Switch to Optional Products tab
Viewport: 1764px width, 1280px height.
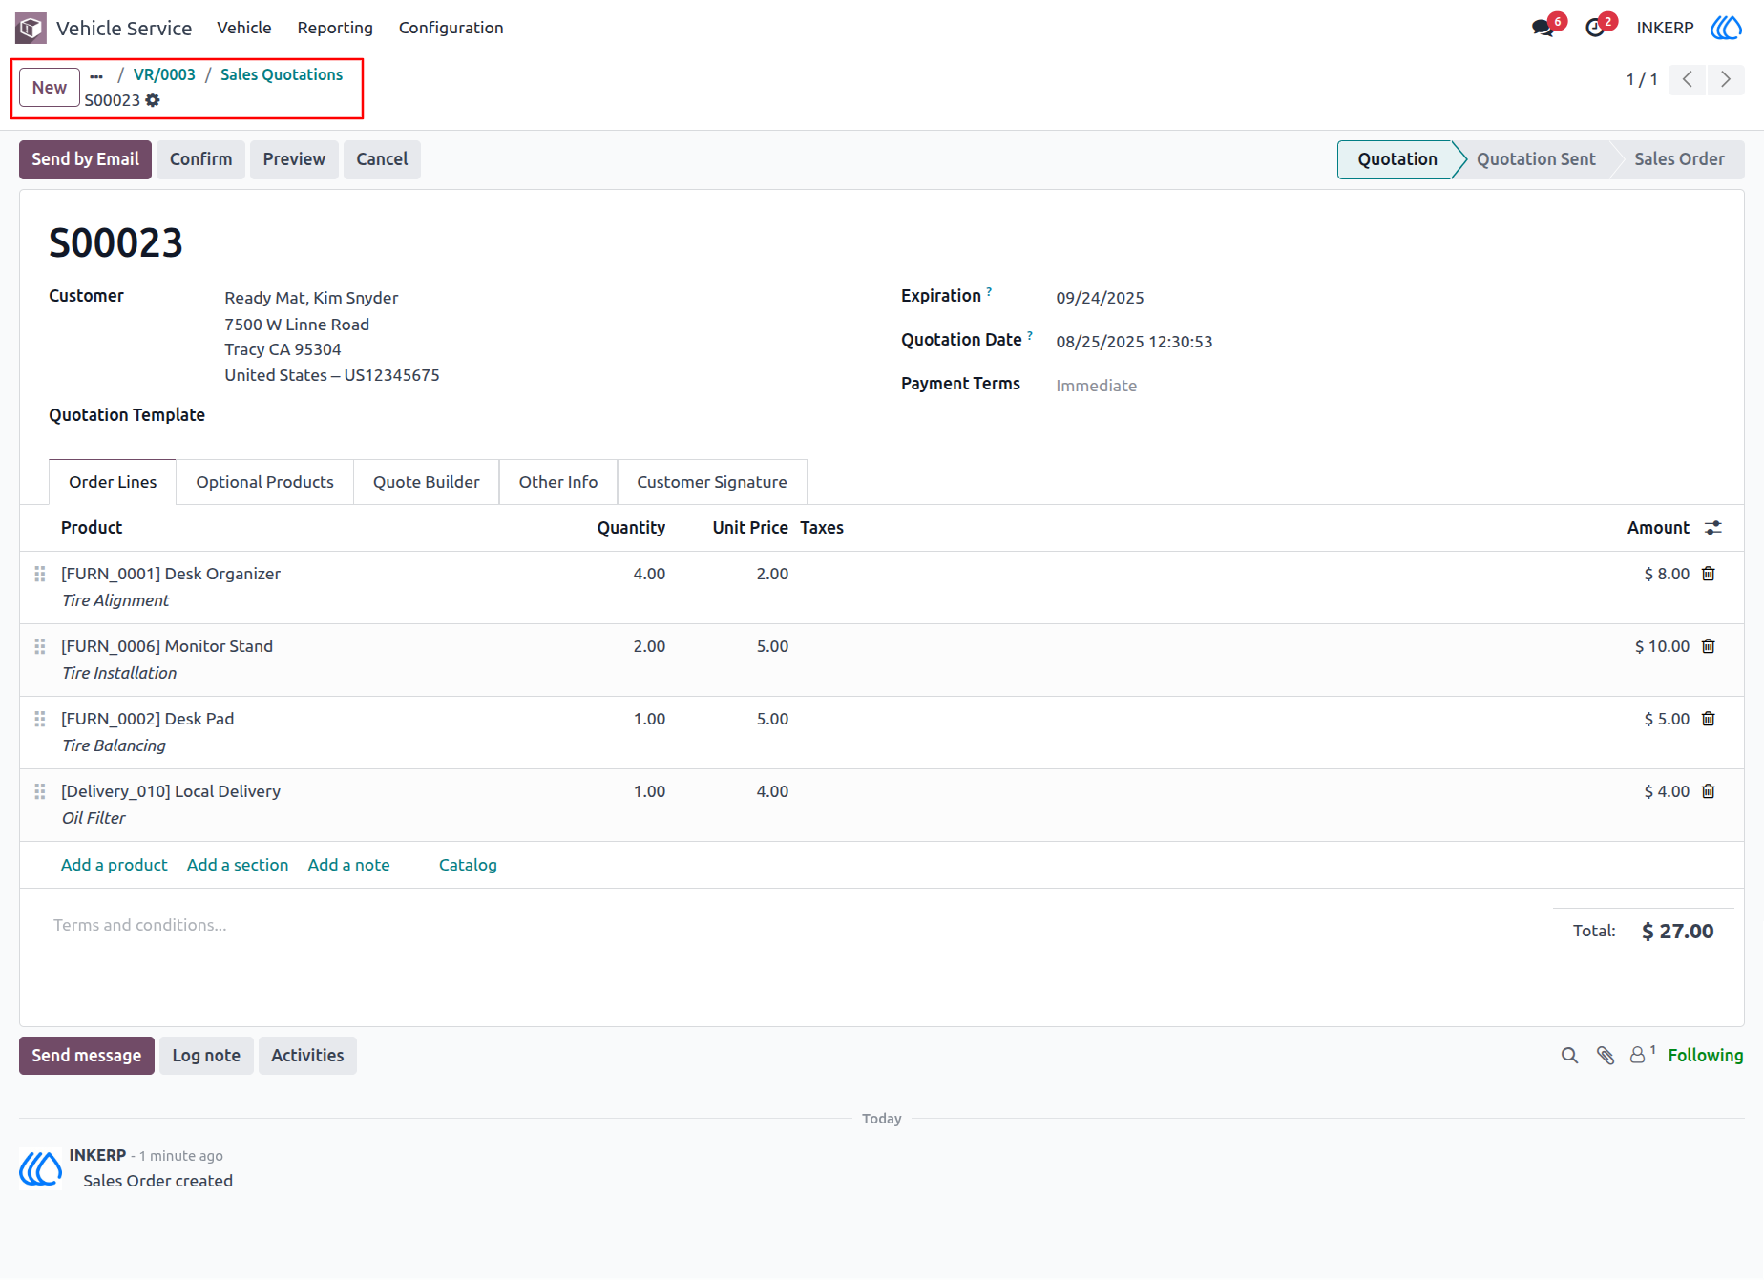[x=264, y=482]
